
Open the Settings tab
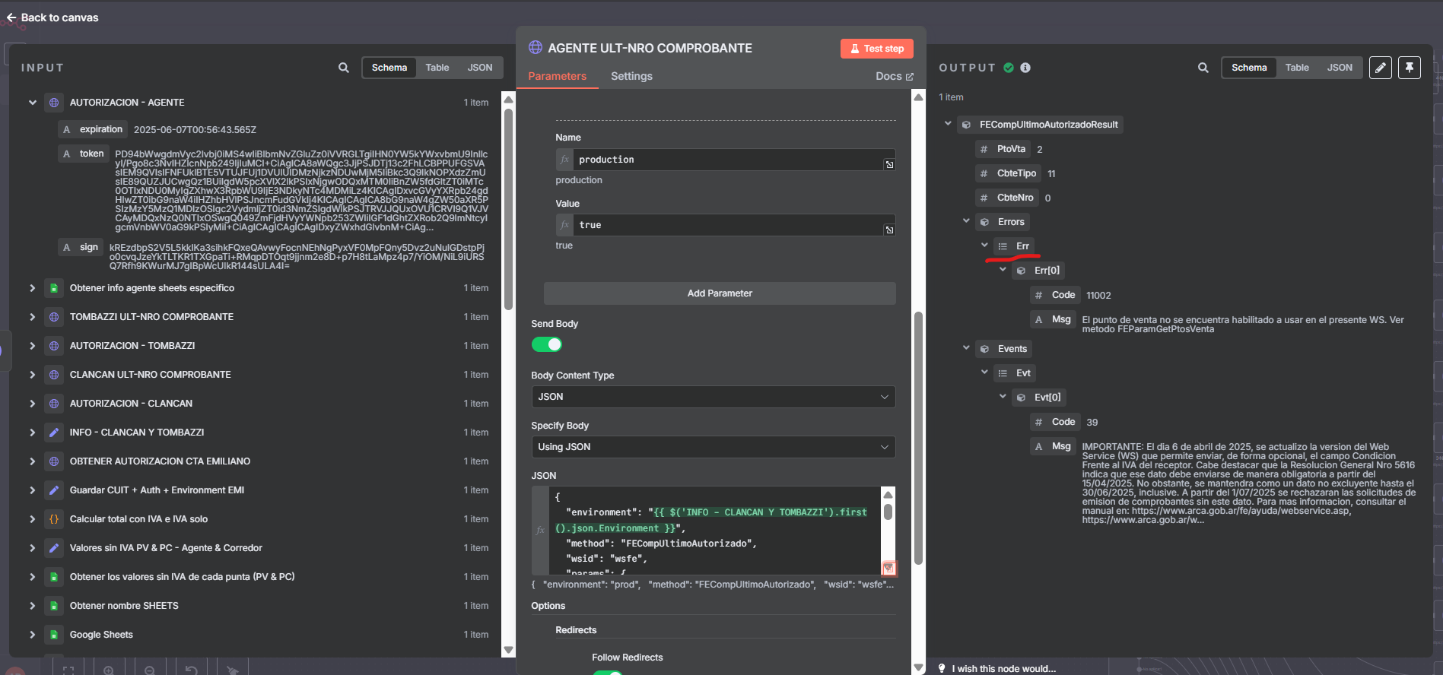pos(631,76)
